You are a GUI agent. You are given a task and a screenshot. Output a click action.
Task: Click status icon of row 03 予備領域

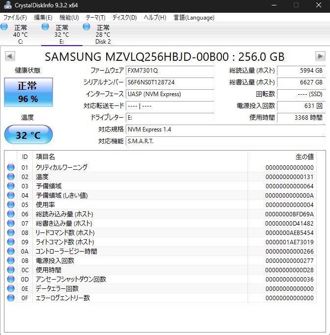point(11,186)
